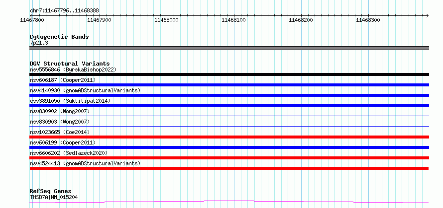
Task: Select the red bar under nsv1023665
Action: tap(229, 137)
